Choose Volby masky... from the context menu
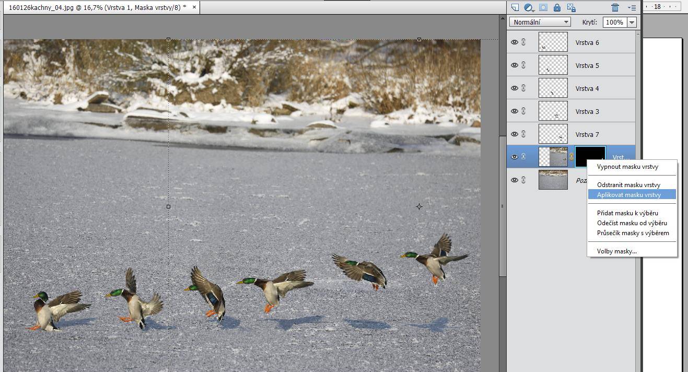The width and height of the screenshot is (688, 372). (x=616, y=251)
